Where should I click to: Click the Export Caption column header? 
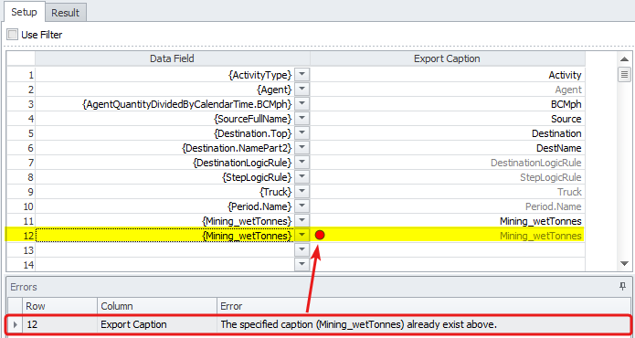(x=447, y=58)
